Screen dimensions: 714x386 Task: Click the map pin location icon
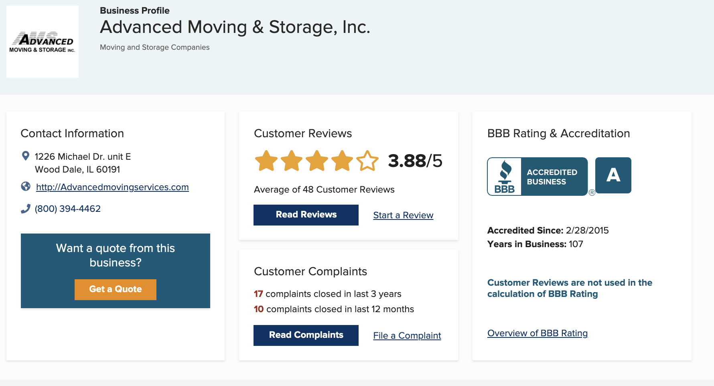tap(25, 156)
